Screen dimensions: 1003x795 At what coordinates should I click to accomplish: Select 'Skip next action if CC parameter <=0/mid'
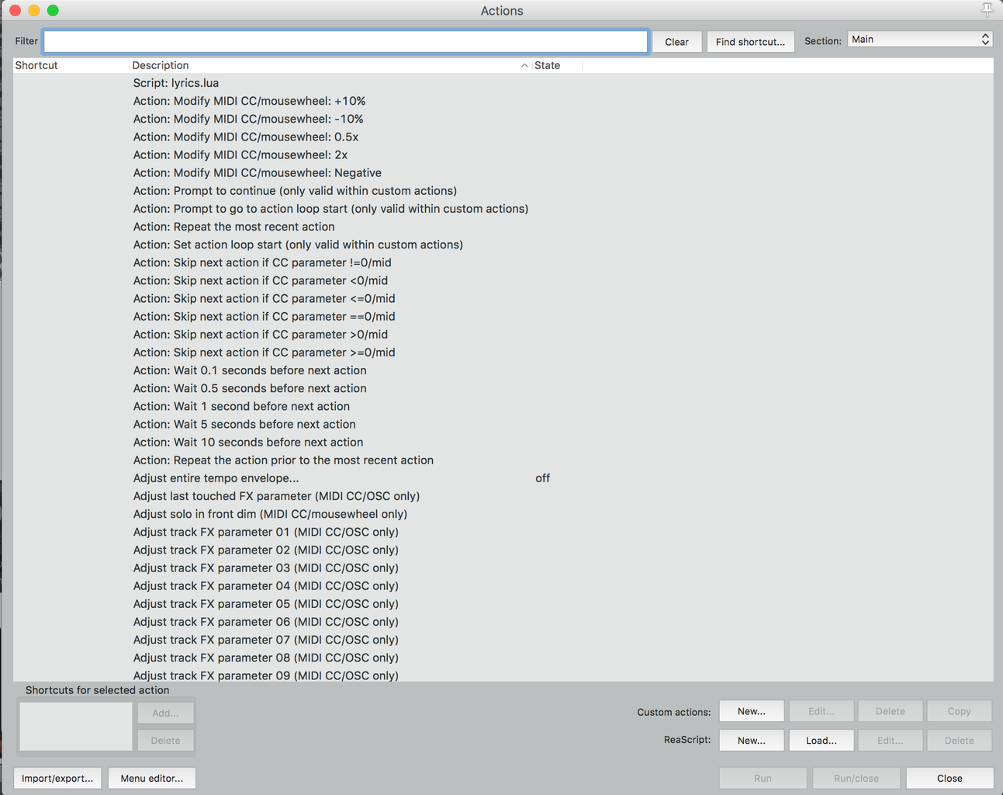click(503, 298)
